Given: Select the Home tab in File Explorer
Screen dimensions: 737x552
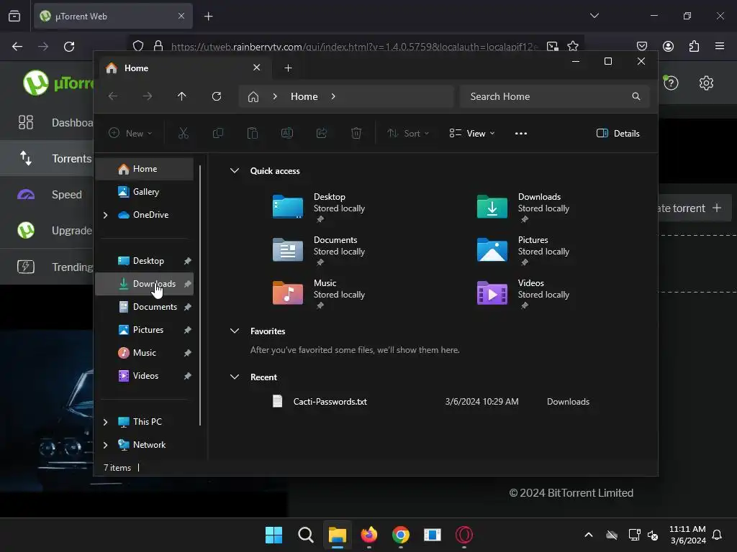Looking at the screenshot, I should point(184,68).
